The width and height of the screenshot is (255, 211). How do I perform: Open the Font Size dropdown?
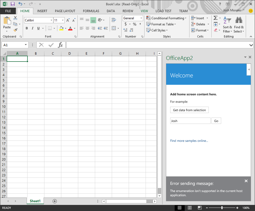[x=63, y=20]
